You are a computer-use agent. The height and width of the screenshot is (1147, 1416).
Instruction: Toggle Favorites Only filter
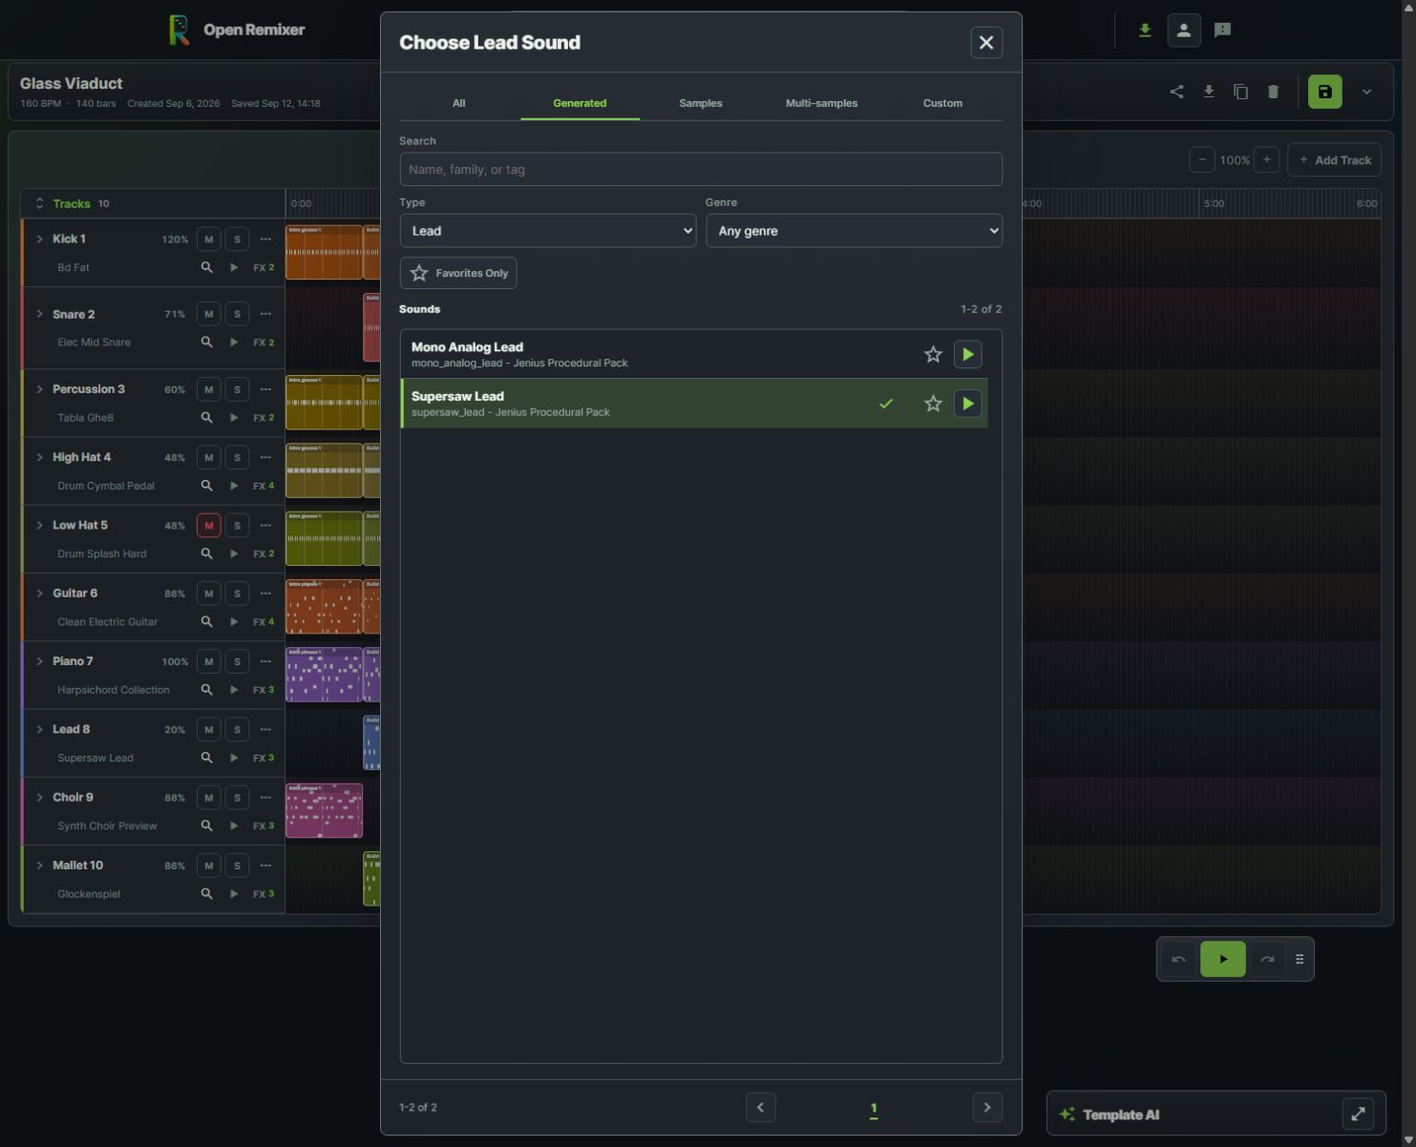(x=458, y=273)
